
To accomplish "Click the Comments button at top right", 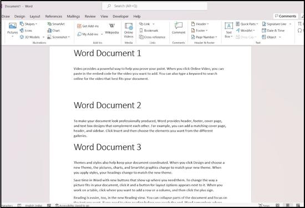I will pos(286,16).
